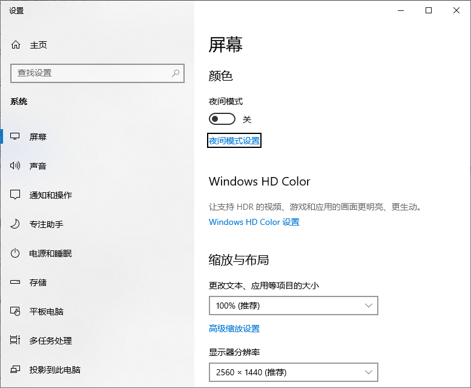The width and height of the screenshot is (471, 388).
Task: Click the Sound speaker icon
Action: [x=16, y=166]
